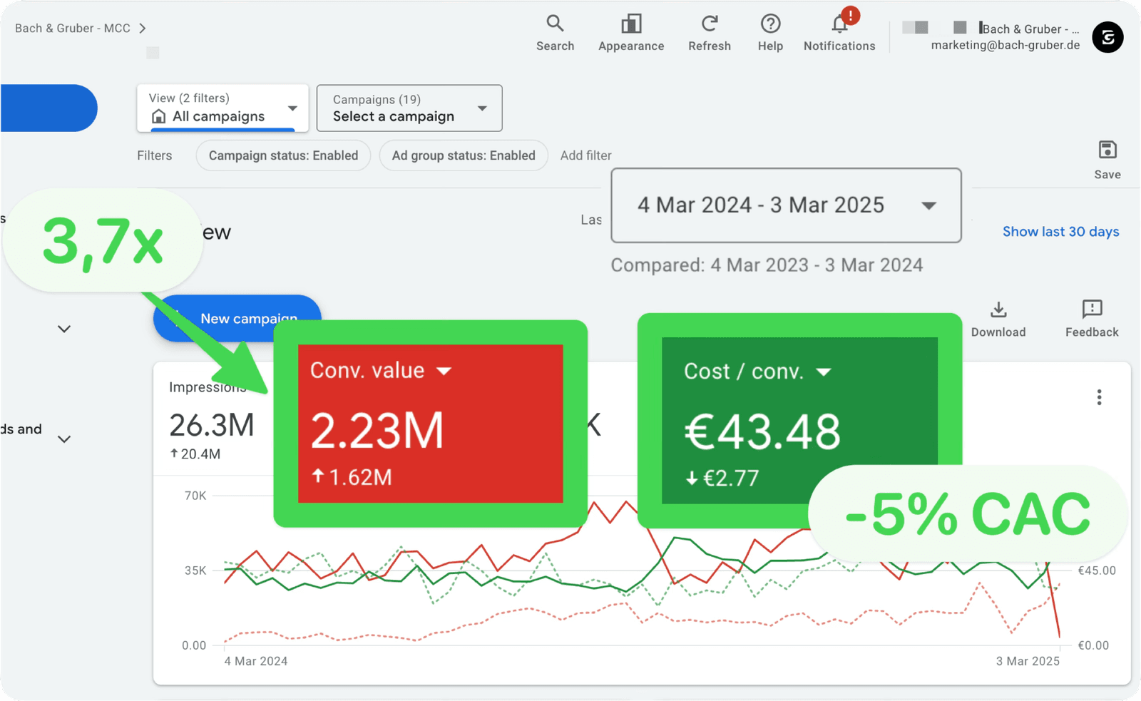Refresh the Google Ads data
Image resolution: width=1141 pixels, height=701 pixels.
point(709,33)
